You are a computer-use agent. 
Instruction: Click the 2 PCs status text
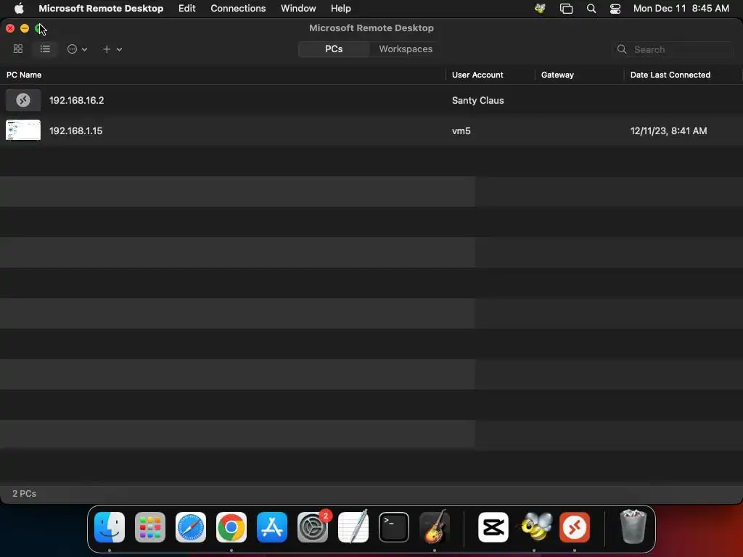[24, 493]
